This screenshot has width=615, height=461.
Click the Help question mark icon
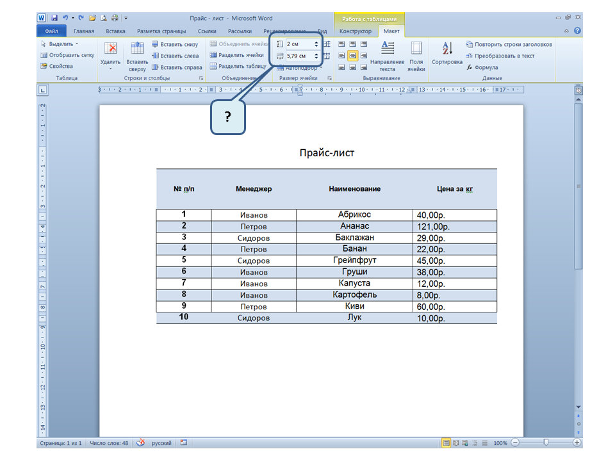[x=578, y=31]
